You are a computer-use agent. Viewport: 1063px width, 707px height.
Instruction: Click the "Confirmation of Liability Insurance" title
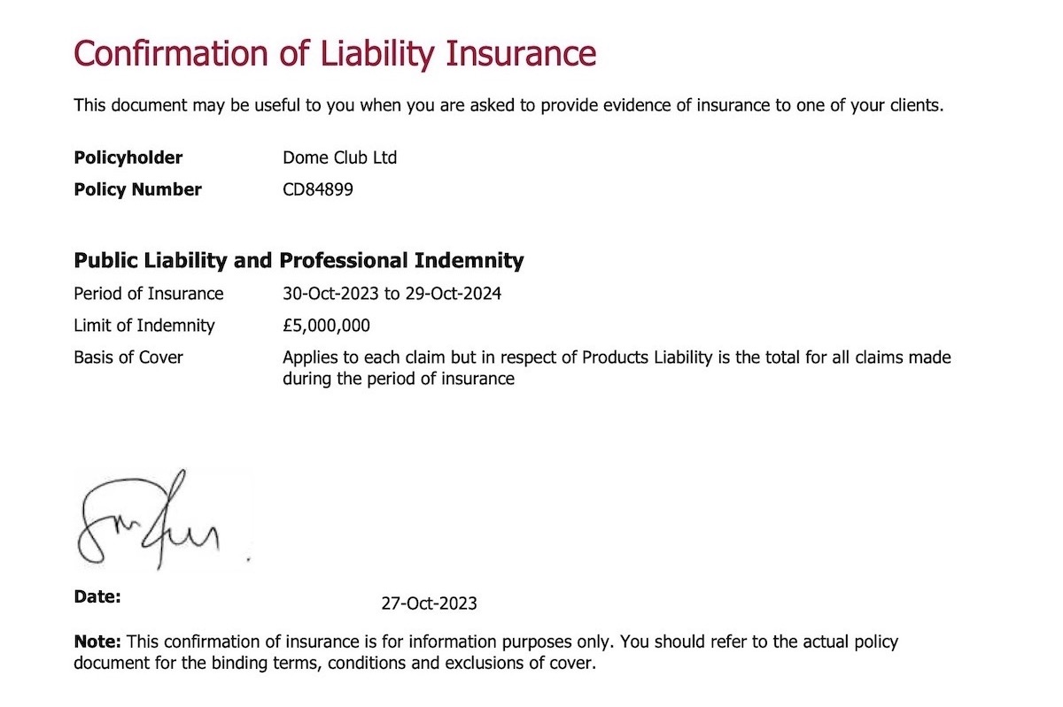tap(335, 53)
